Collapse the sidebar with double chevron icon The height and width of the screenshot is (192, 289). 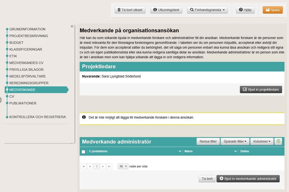[72, 26]
